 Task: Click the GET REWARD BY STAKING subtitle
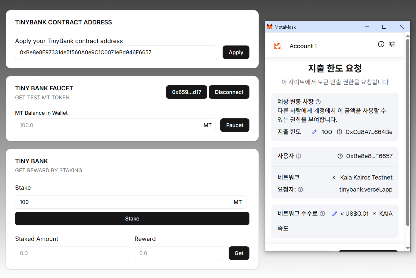coord(48,170)
